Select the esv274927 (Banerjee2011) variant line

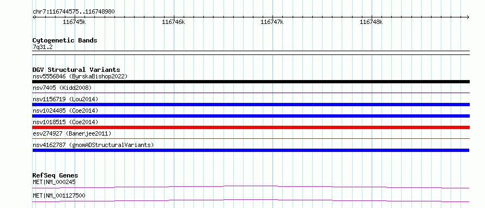(251, 138)
